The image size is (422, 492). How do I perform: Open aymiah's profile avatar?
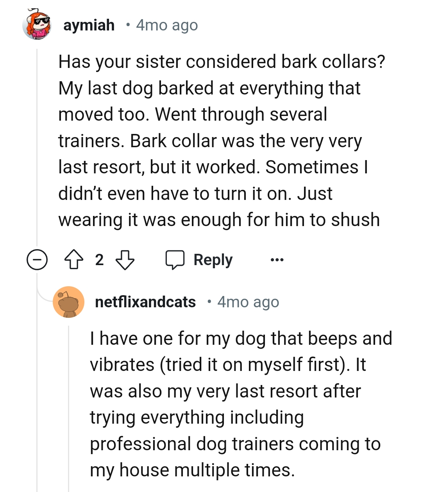[37, 25]
